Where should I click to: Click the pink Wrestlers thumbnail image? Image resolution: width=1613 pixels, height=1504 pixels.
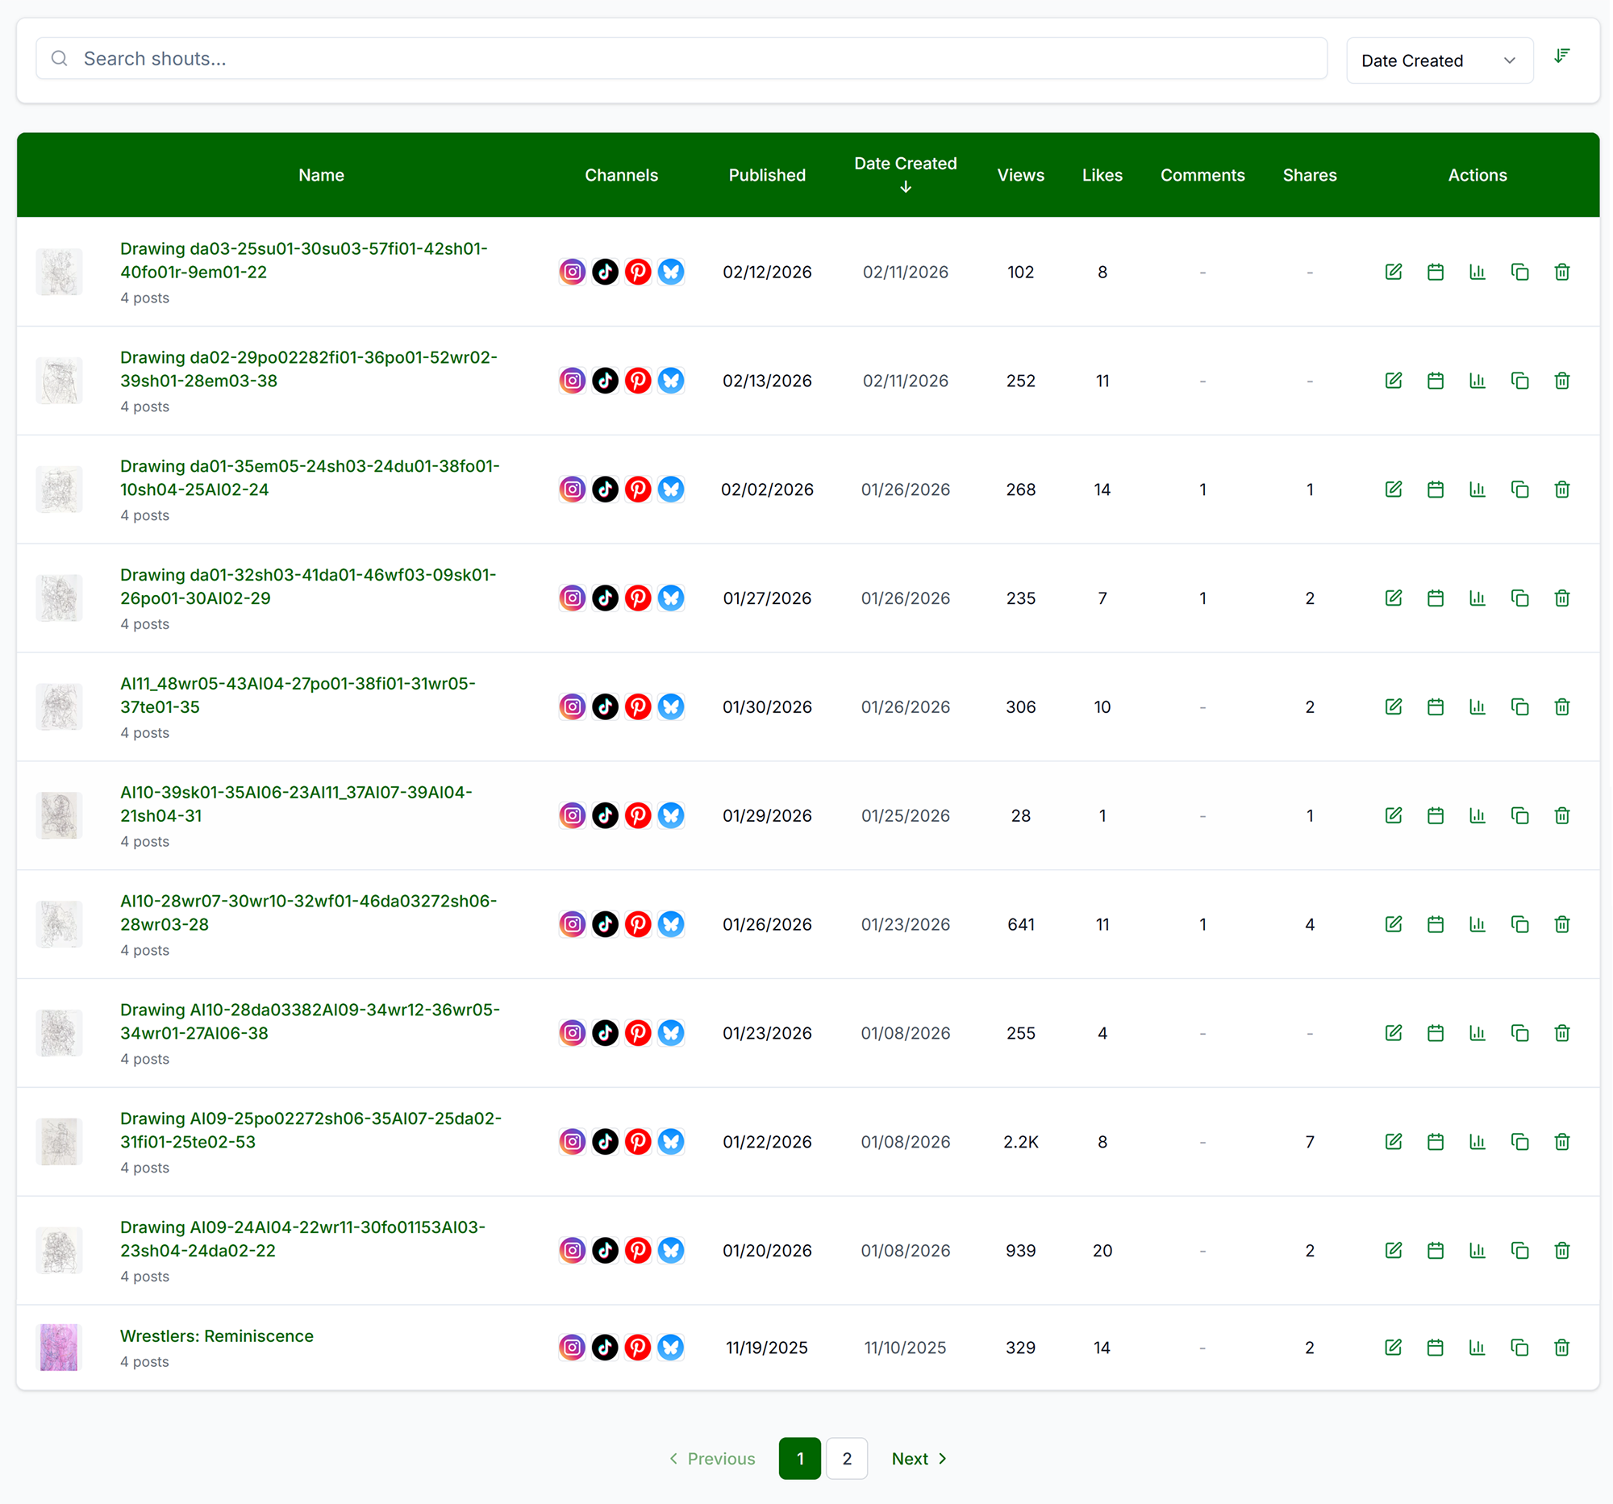pos(59,1348)
